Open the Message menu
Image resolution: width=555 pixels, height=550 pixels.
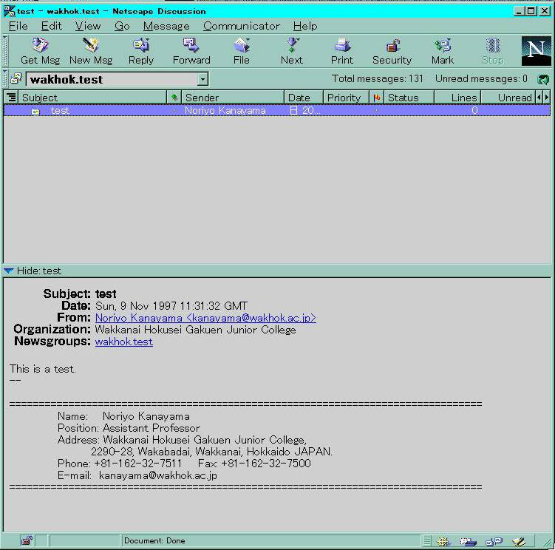point(166,26)
